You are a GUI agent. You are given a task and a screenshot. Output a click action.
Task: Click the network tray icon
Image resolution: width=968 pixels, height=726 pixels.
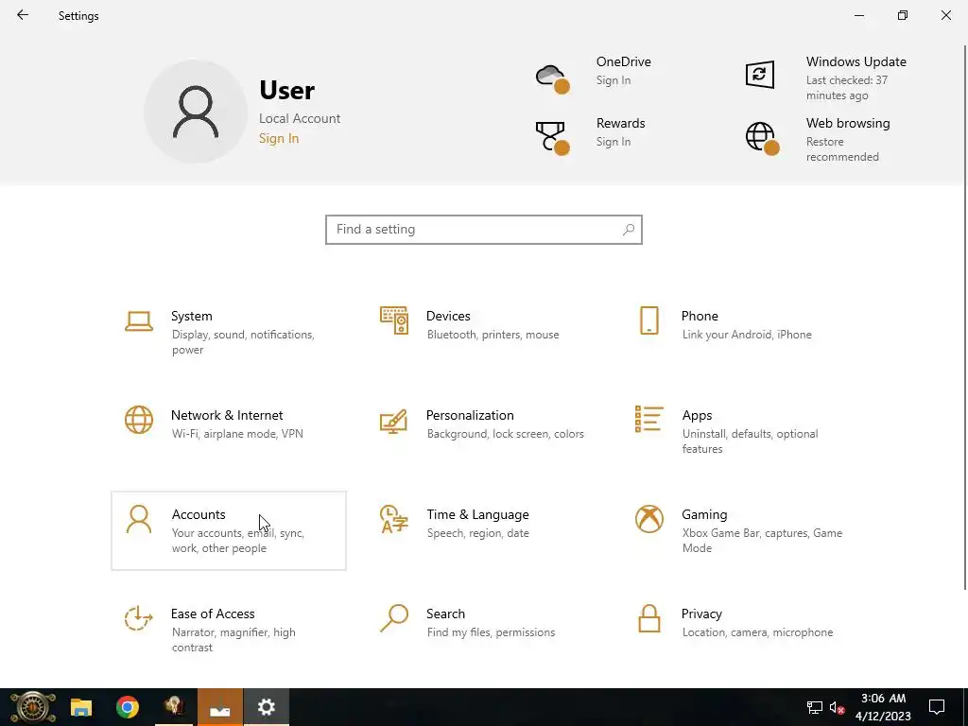tap(814, 707)
